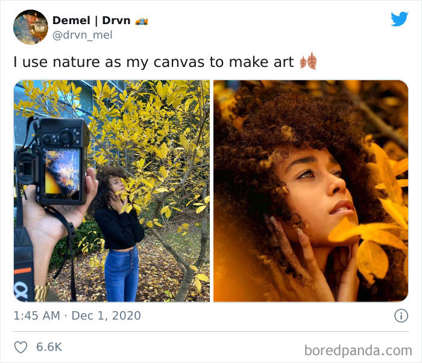
Task: Click the taxi emoji beside the name
Action: [x=142, y=21]
